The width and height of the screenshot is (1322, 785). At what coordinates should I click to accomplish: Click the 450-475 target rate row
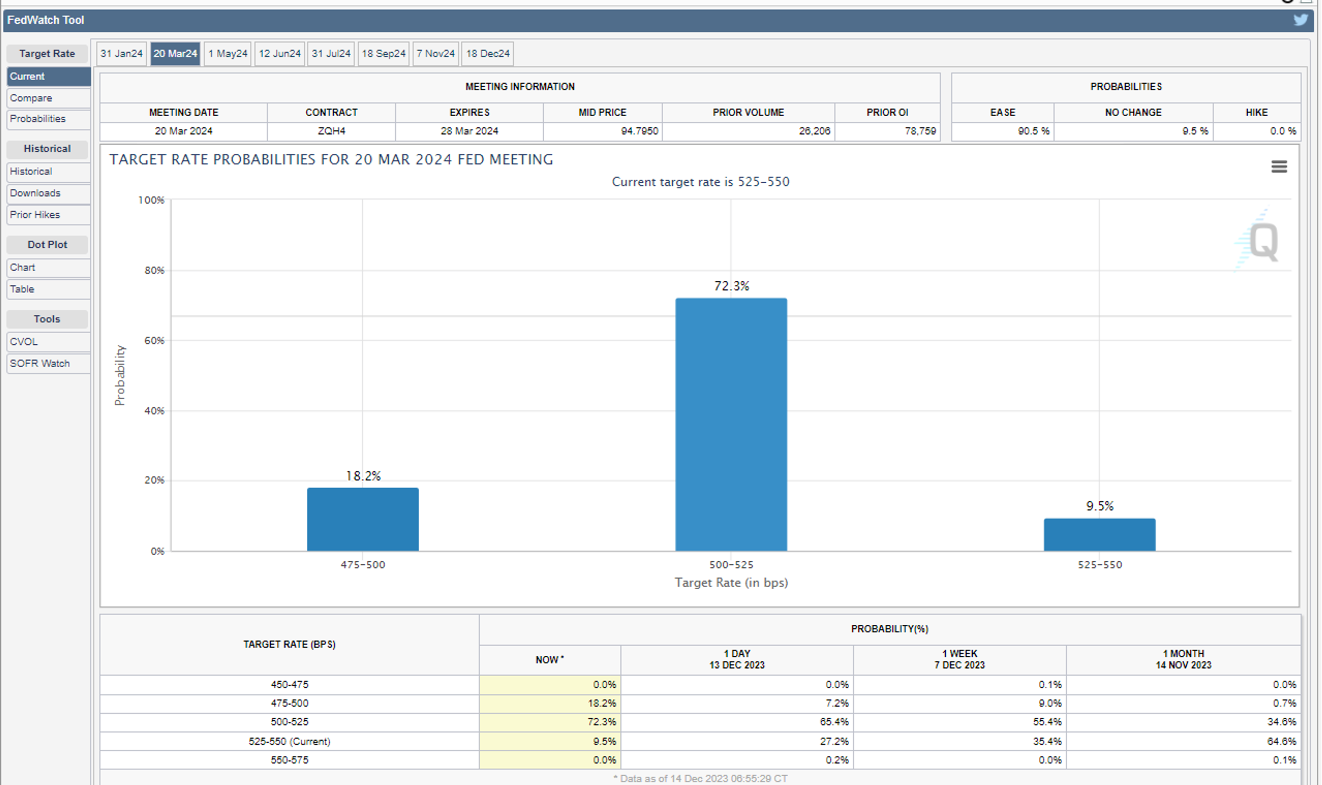pos(700,685)
